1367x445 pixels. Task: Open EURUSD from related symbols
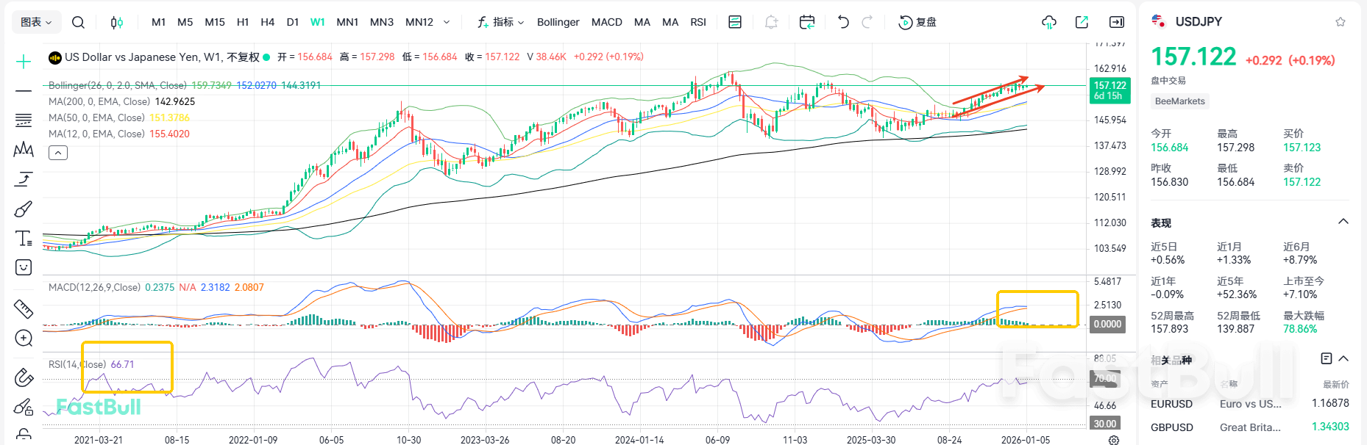(x=1171, y=404)
